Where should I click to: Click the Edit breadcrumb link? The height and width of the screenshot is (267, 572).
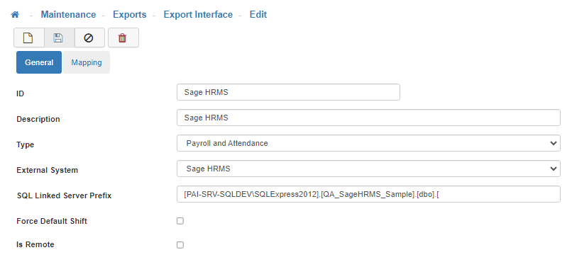tap(258, 15)
